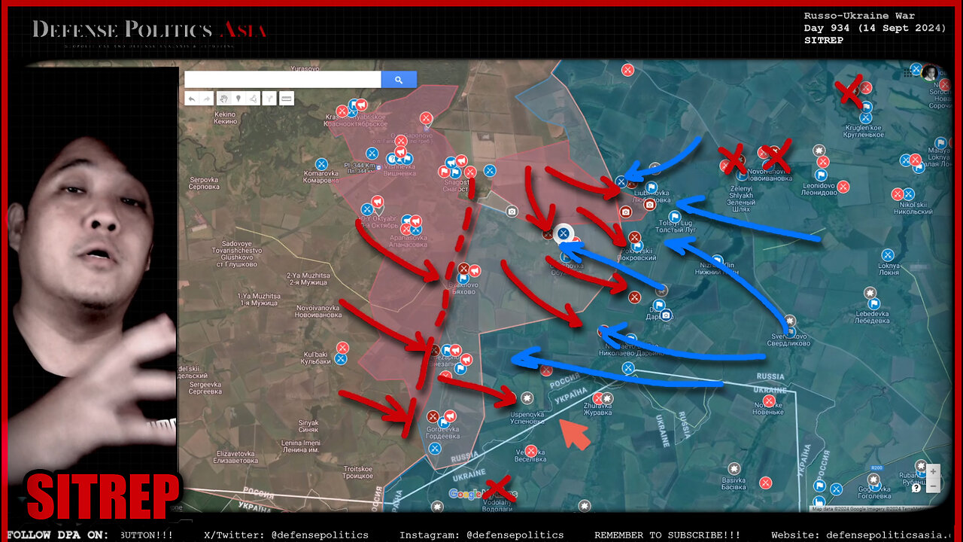Click blue flag marker at Malaya Loknya
This screenshot has width=963, height=542.
click(x=940, y=143)
